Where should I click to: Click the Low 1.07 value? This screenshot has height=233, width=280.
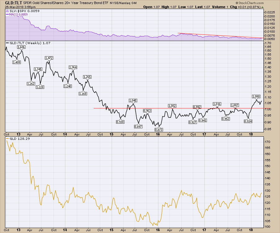click(x=186, y=7)
